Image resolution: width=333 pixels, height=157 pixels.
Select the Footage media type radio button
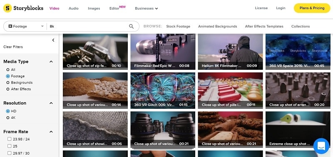point(8,76)
